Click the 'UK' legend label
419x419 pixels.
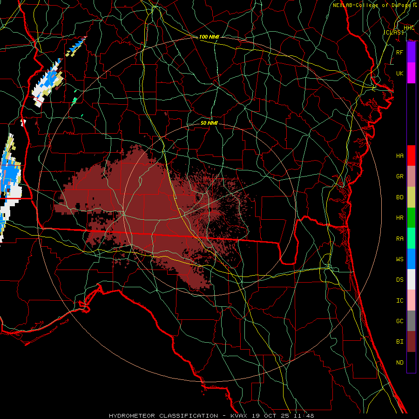tap(399, 73)
